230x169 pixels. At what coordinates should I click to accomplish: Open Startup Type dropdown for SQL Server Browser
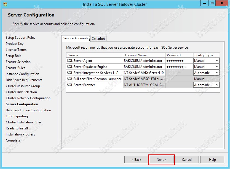[217, 85]
